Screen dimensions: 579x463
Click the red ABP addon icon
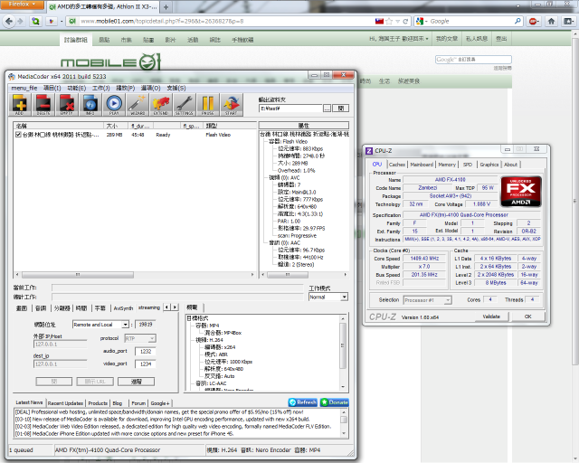[x=534, y=21]
